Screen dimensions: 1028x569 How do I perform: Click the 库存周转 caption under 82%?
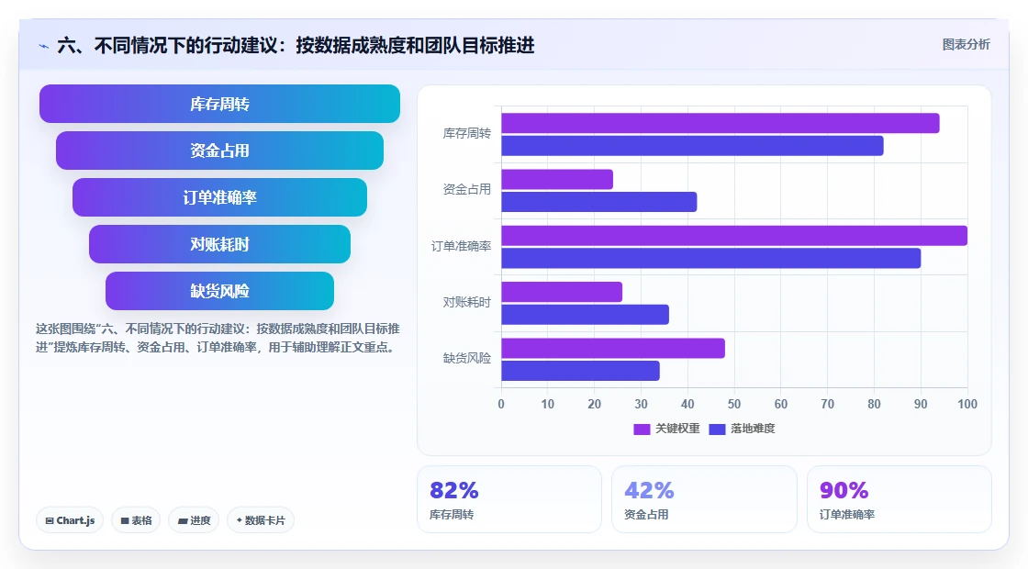pyautogui.click(x=452, y=515)
